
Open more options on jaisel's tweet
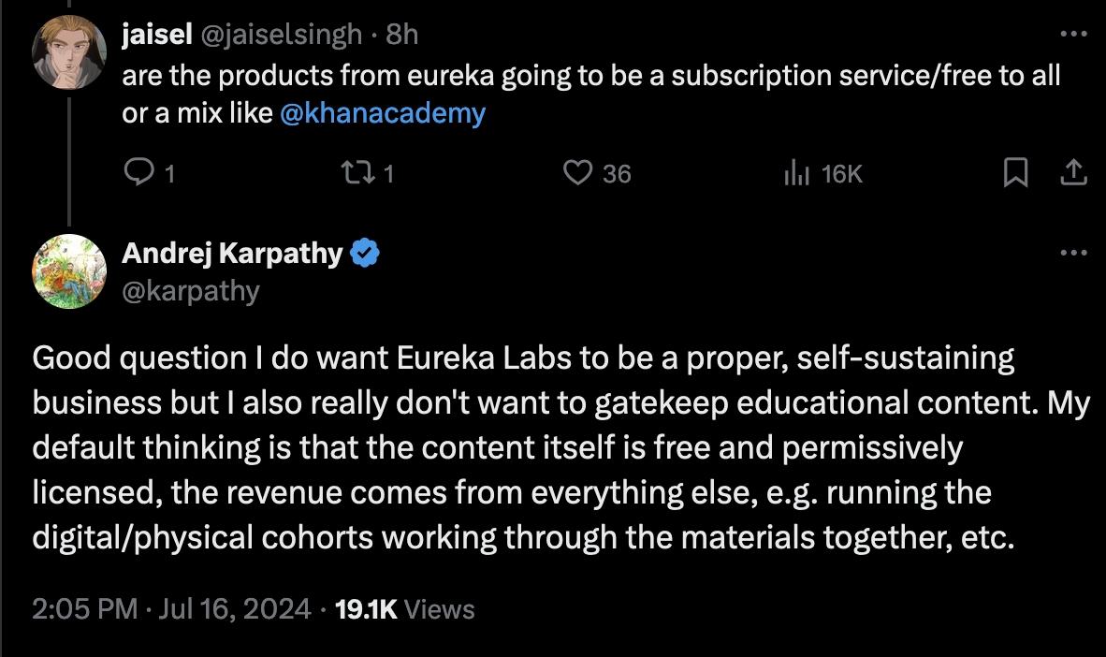[1073, 35]
